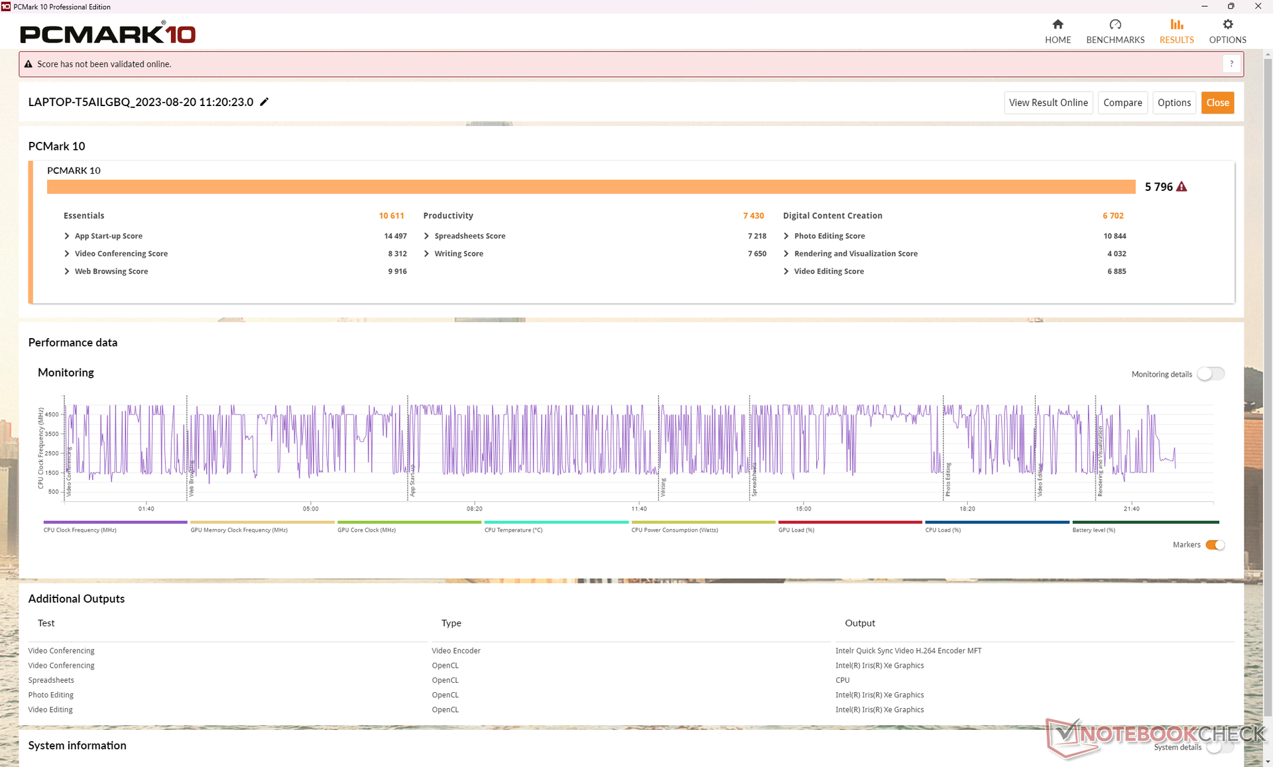Expand the App Start-up Score row
This screenshot has height=767, width=1273.
[67, 236]
